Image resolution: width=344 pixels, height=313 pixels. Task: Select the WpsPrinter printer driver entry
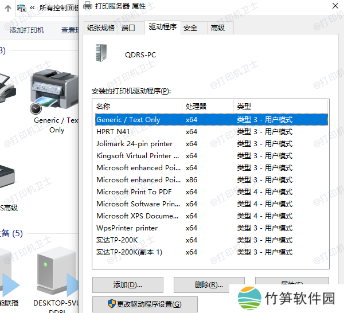click(x=127, y=228)
